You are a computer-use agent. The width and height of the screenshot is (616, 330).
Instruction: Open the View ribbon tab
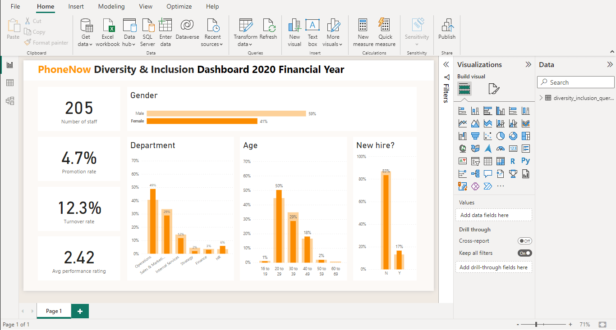(146, 7)
